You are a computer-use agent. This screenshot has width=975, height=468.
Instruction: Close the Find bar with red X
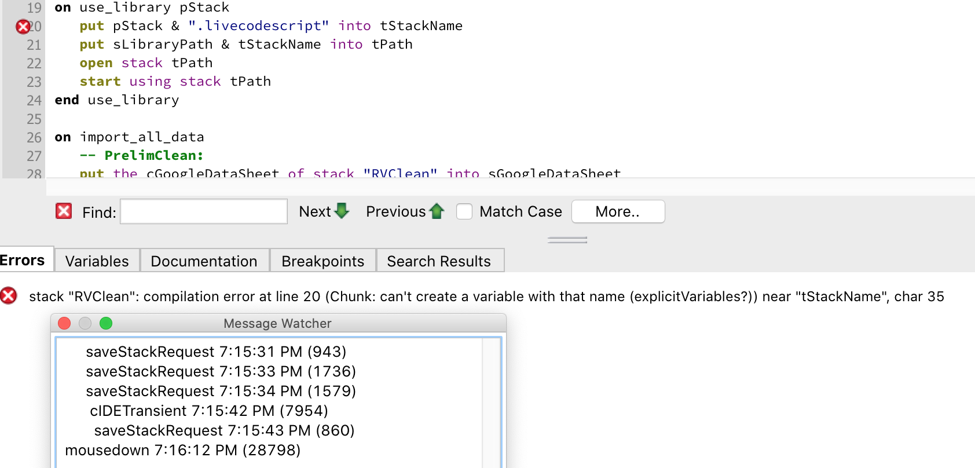coord(64,211)
